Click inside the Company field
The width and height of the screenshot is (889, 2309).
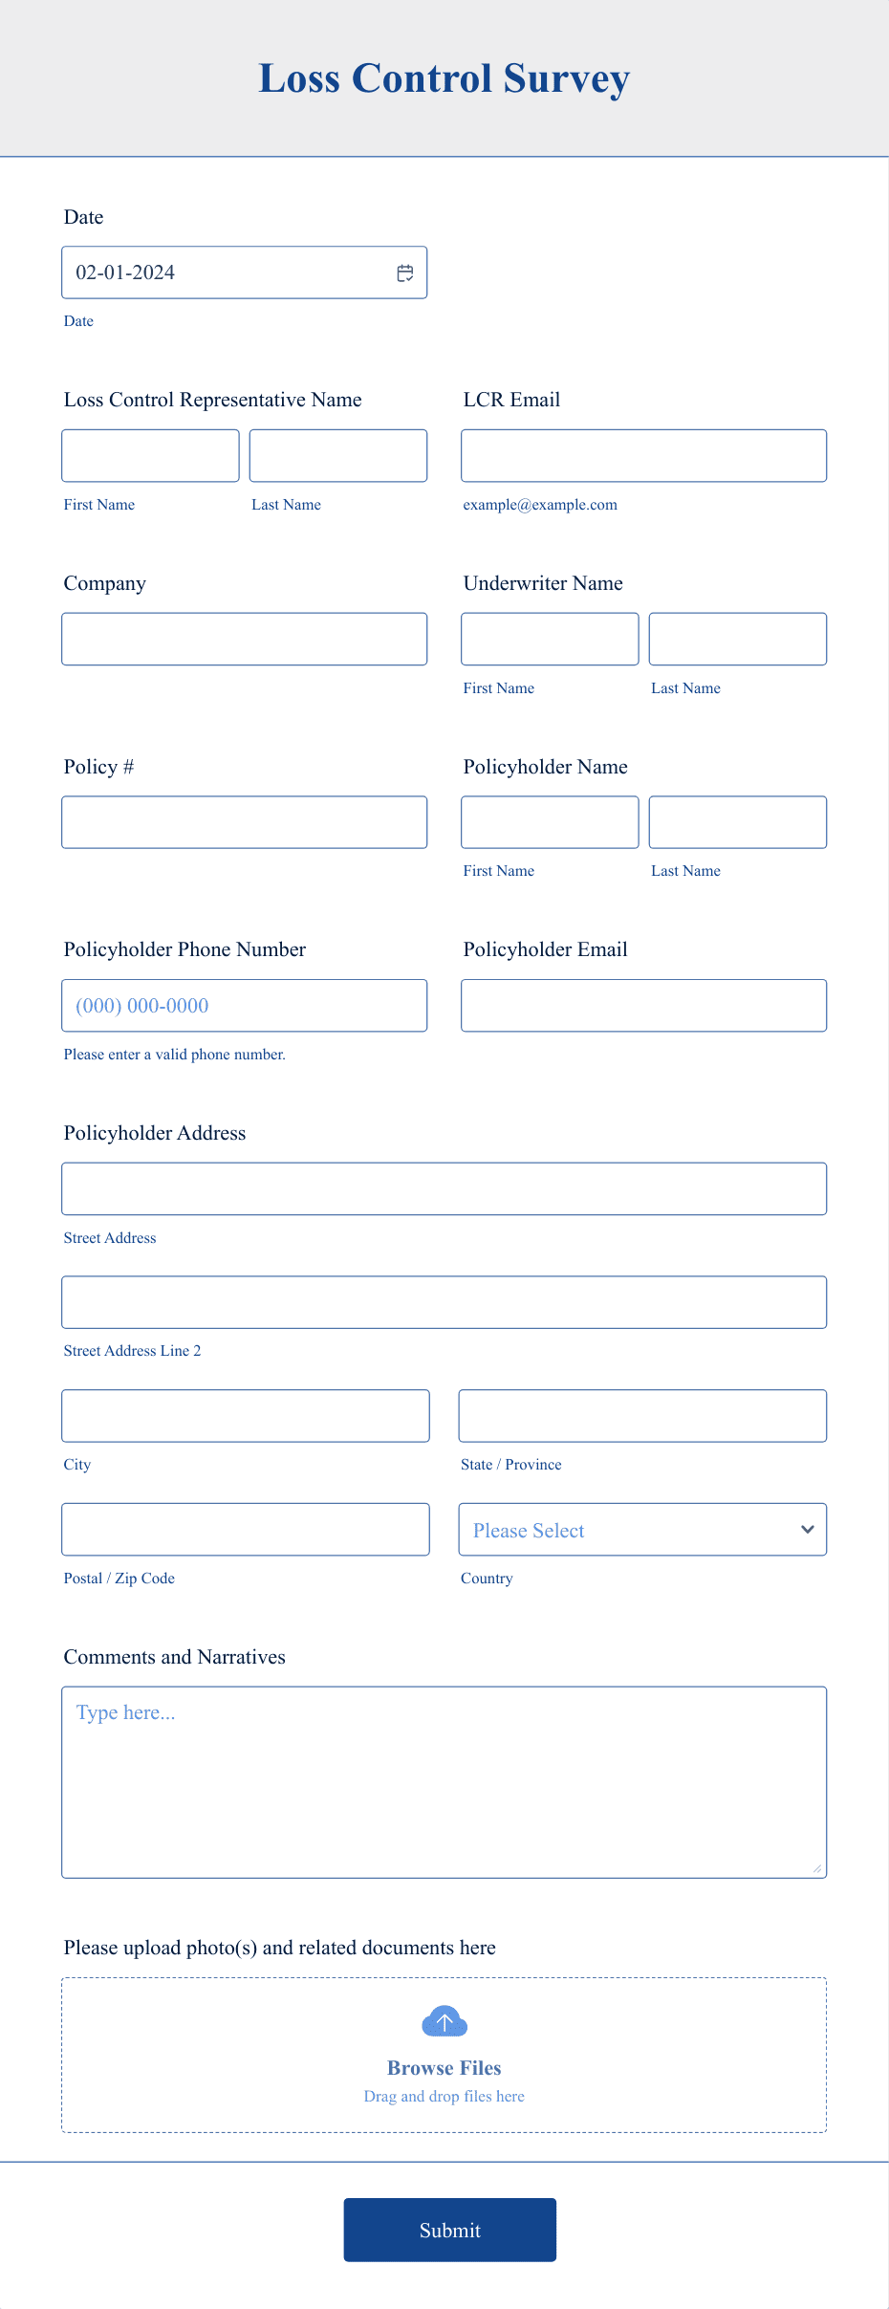tap(244, 638)
